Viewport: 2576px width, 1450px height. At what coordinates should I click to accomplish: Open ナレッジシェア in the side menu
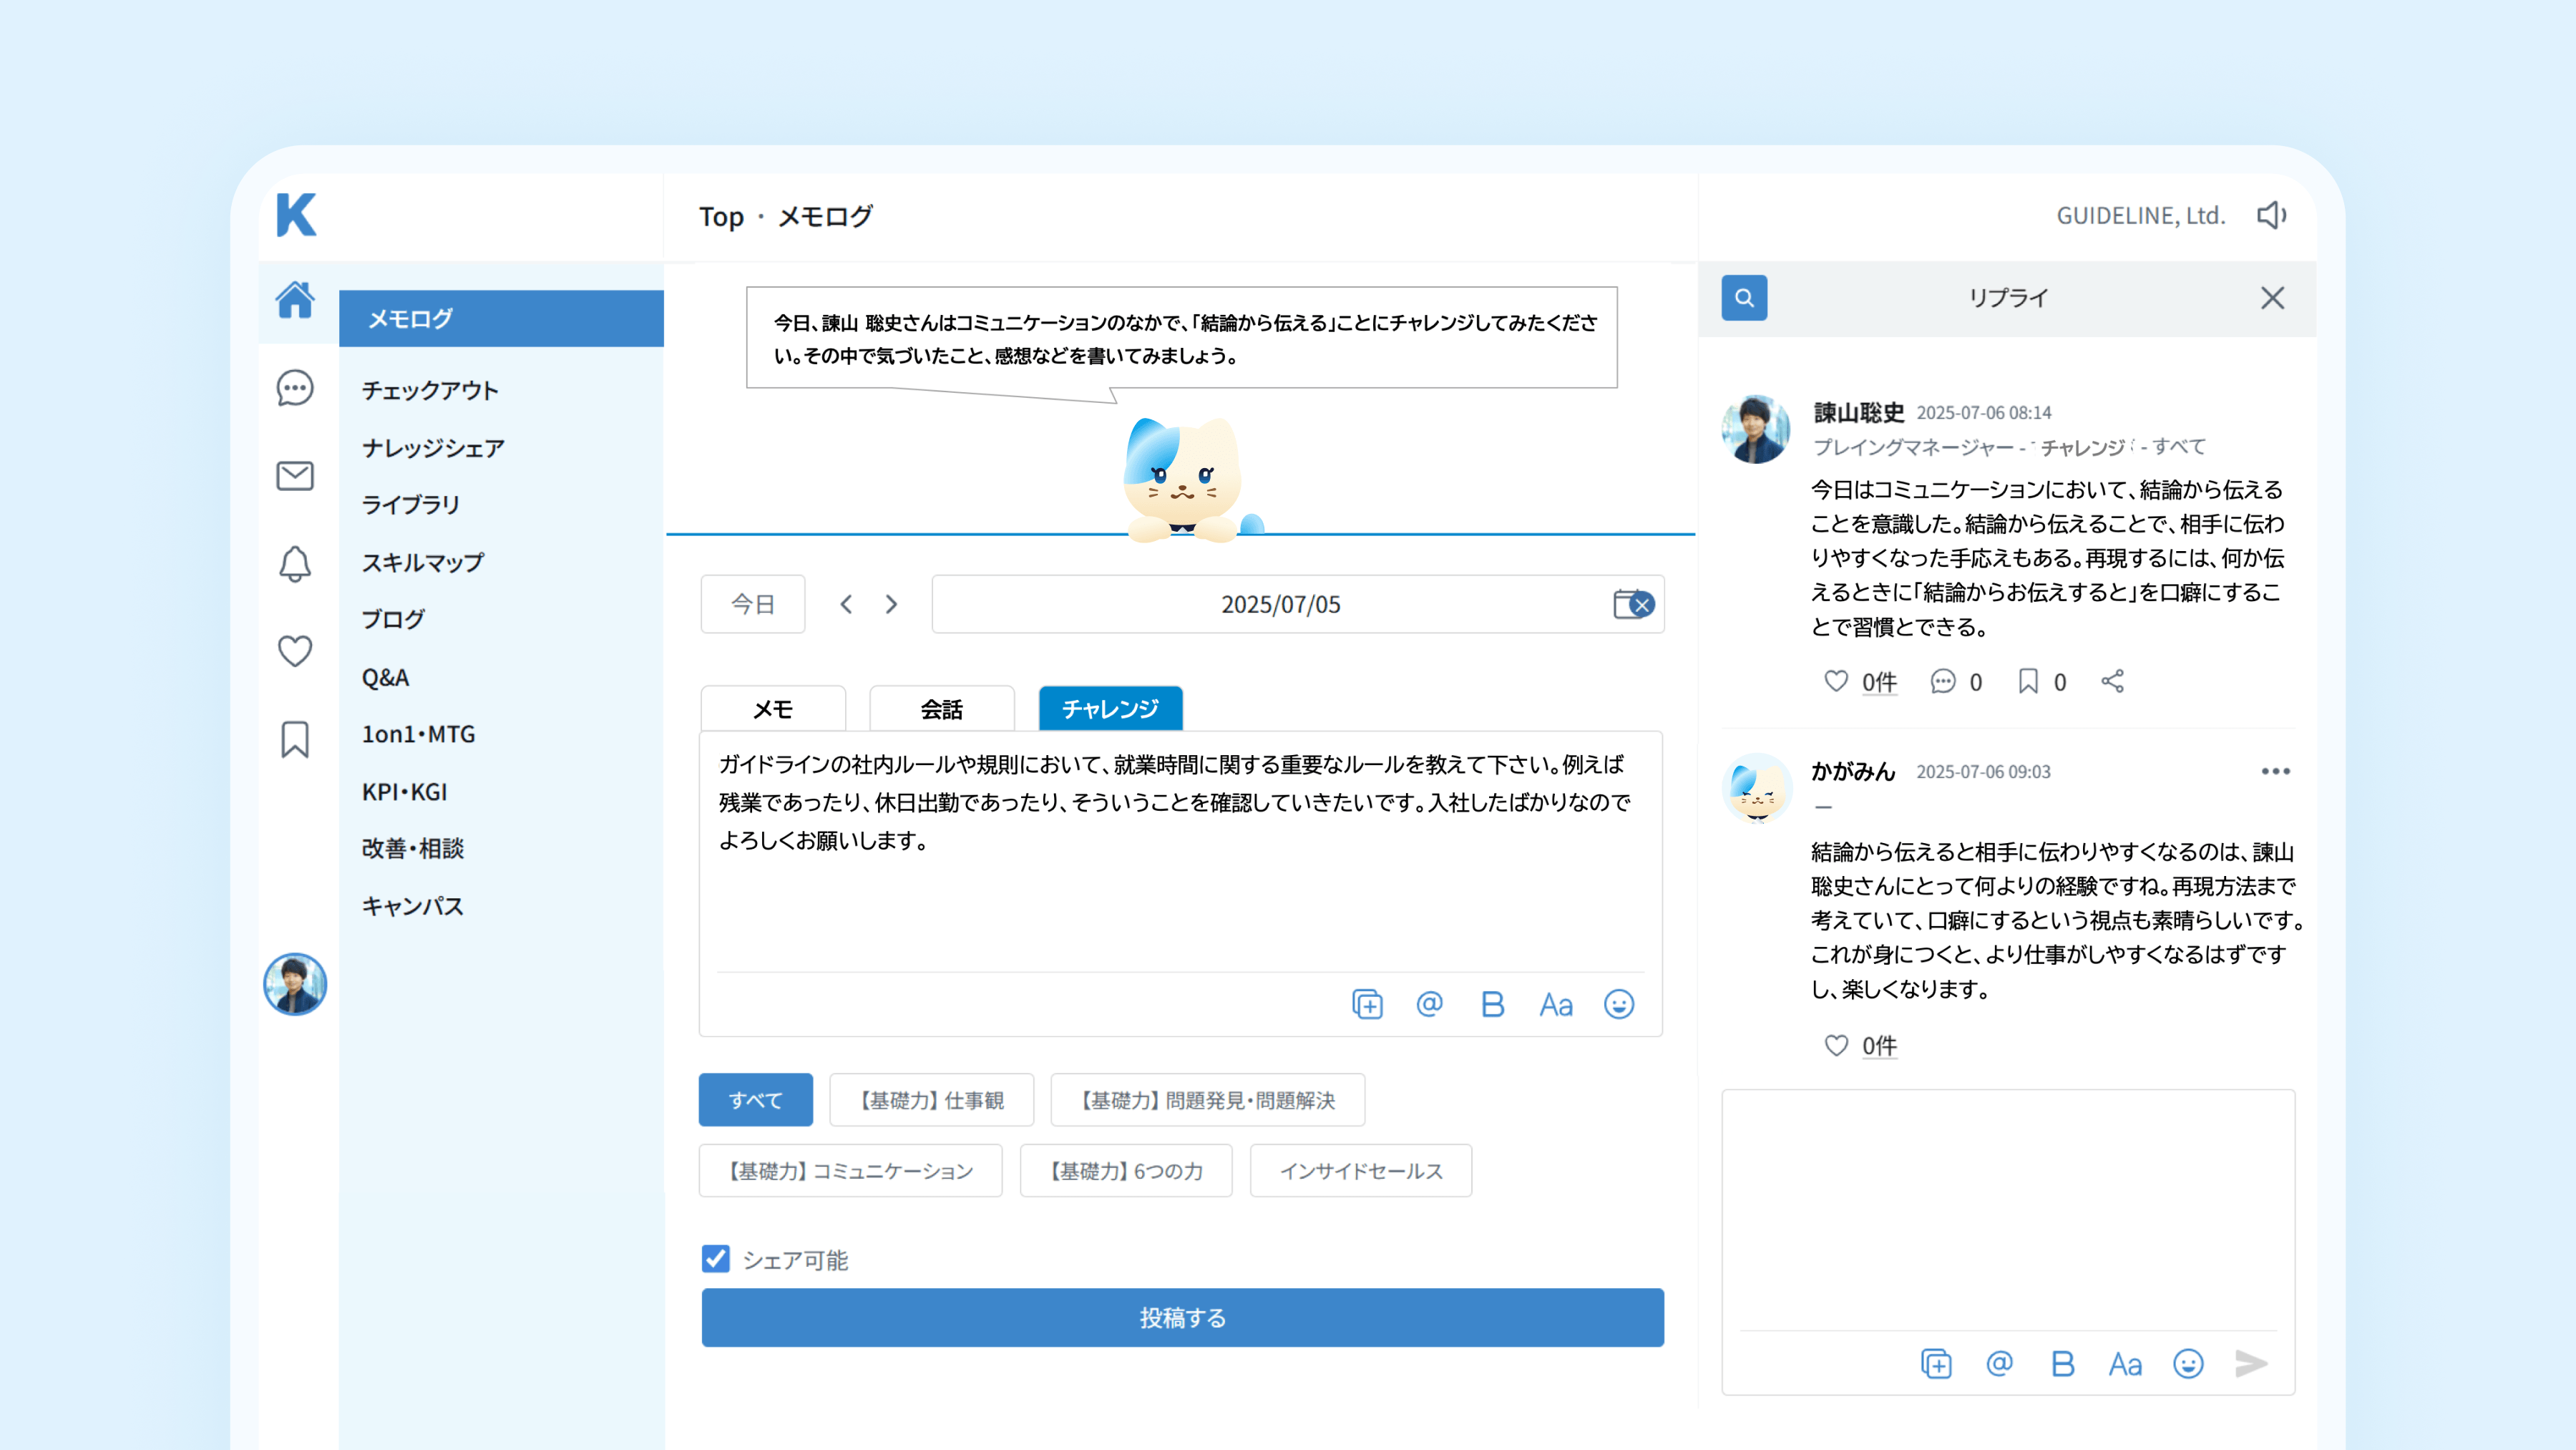tap(434, 448)
